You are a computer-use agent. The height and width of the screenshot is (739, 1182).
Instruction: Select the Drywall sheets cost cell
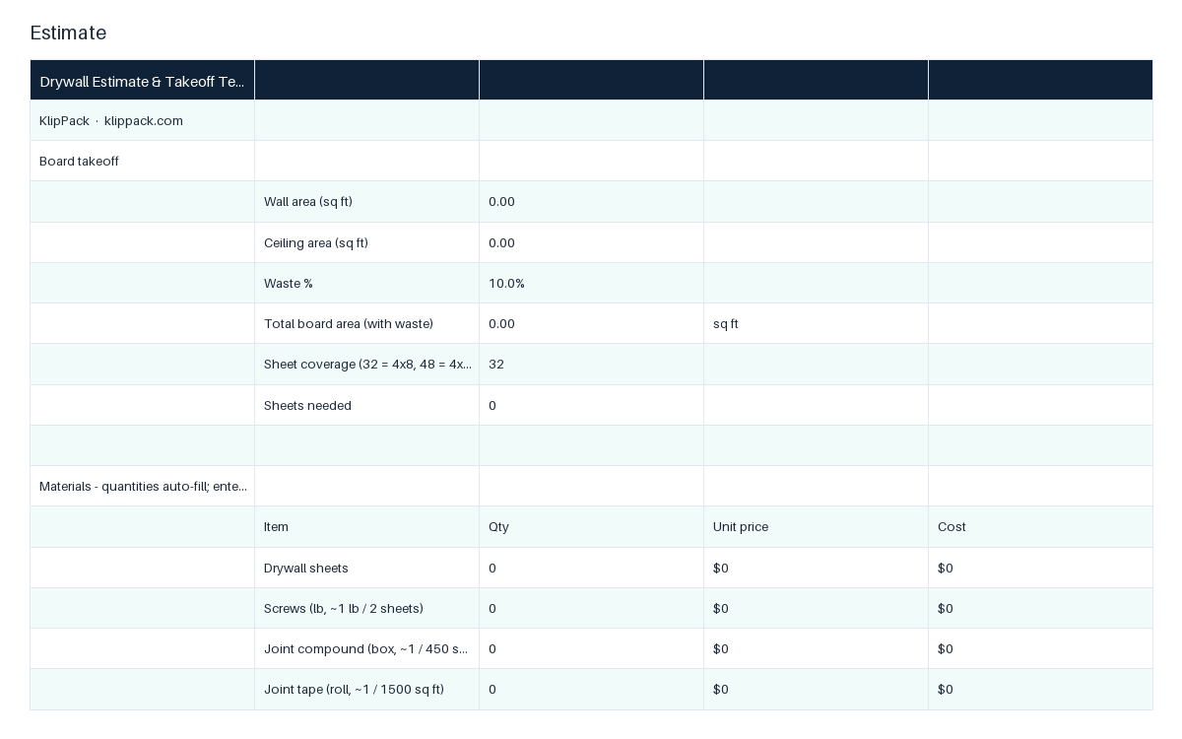1041,568
